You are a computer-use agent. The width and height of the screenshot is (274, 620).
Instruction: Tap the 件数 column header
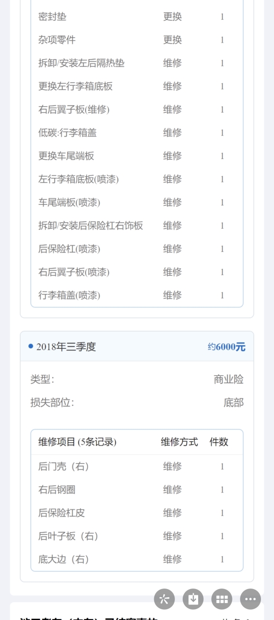click(219, 442)
